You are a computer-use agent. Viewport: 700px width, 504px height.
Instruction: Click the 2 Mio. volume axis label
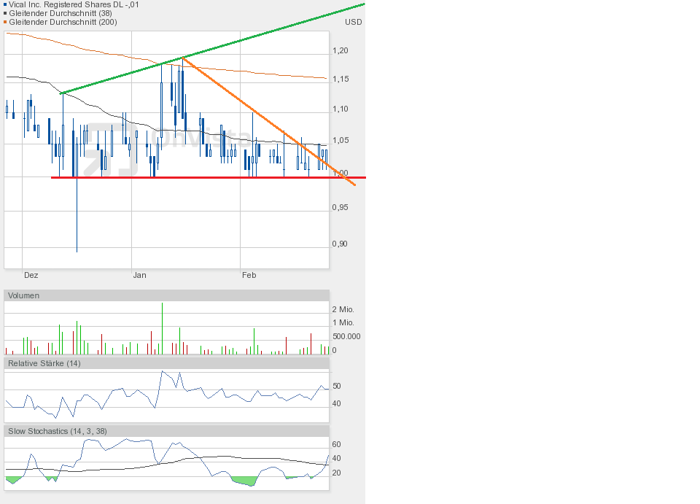pyautogui.click(x=343, y=309)
